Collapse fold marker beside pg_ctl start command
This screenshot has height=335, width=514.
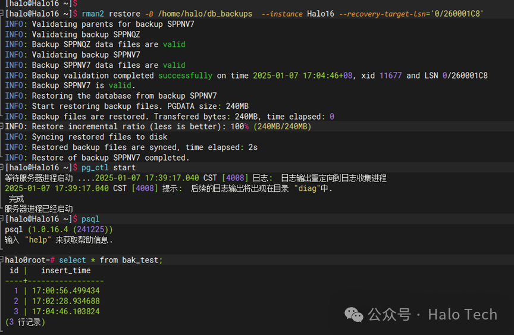pyautogui.click(x=2, y=167)
